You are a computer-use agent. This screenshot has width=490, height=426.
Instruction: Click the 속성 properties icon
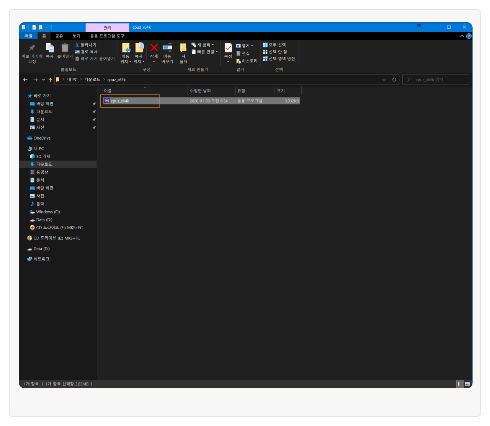click(x=228, y=48)
